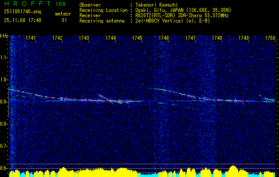This screenshot has height=177, width=279.
Task: Click the kHz axis unit label
Action: click(4, 36)
